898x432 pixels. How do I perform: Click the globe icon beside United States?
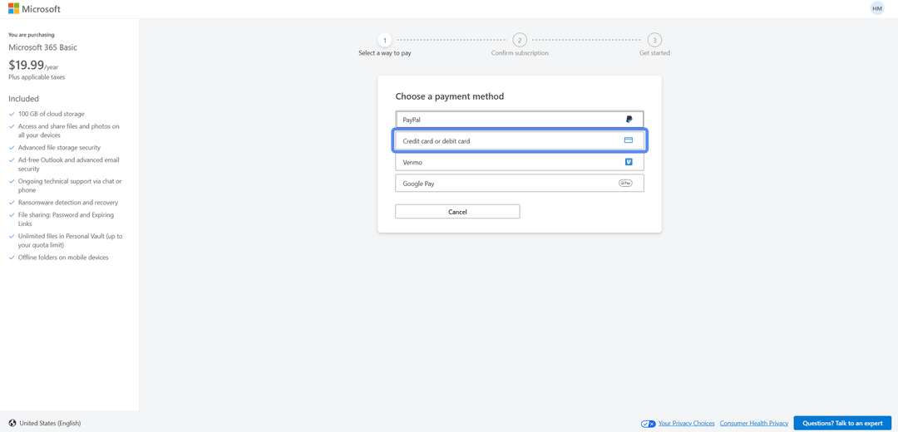12,424
